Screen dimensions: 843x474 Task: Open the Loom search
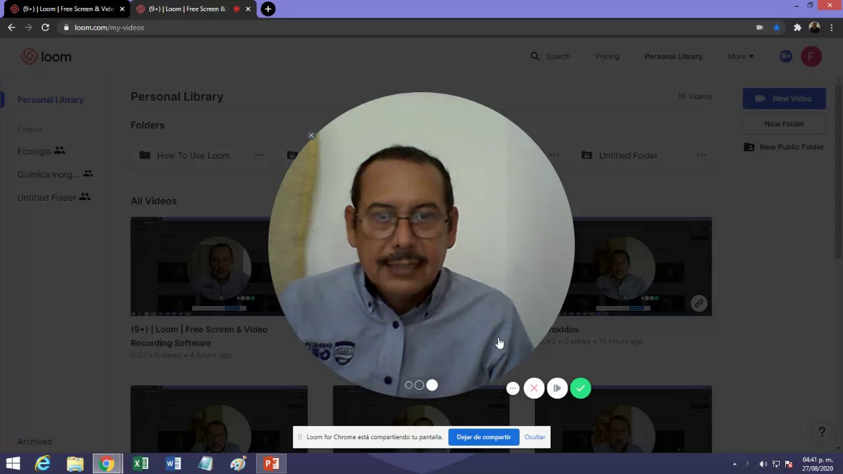coord(551,57)
